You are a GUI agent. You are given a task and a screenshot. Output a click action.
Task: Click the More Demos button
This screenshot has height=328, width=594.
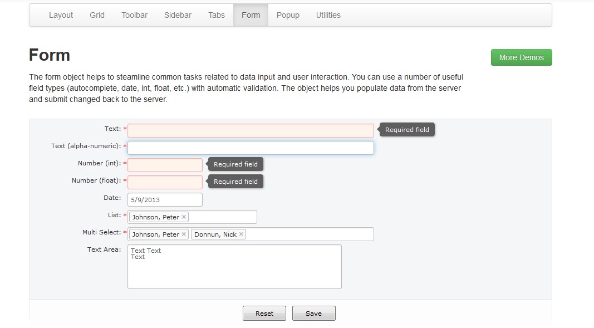pos(521,57)
